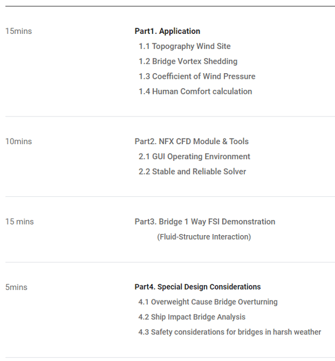Click 1.1 Topography Wind Site

coord(184,46)
